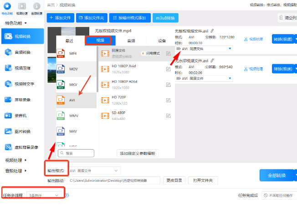Click the 添加文件 button
This screenshot has width=297, height=205.
click(61, 18)
